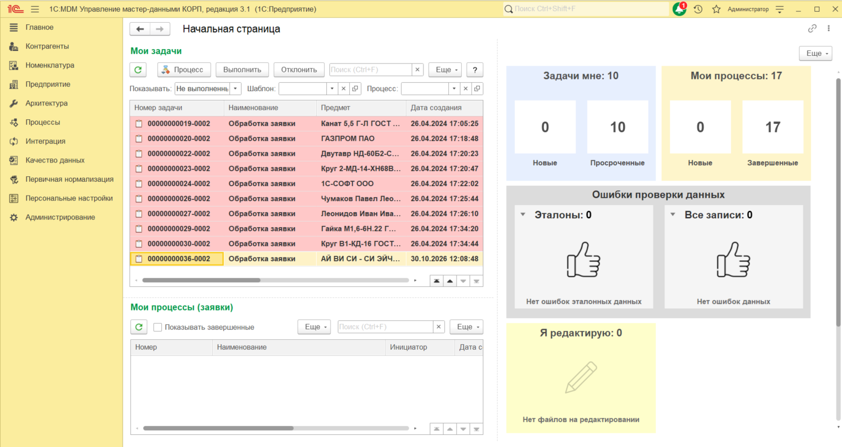The image size is (842, 447).
Task: Open the Интеграция section
Action: (x=45, y=141)
